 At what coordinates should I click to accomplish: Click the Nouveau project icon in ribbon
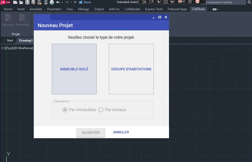click(x=8, y=20)
